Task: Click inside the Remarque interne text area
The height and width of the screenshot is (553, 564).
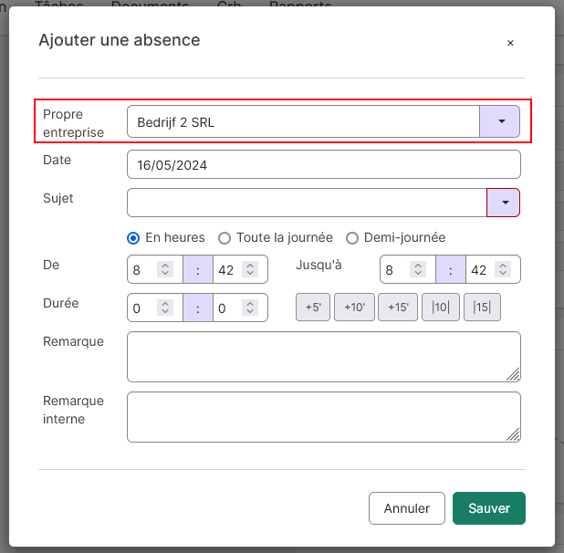Action: [324, 417]
